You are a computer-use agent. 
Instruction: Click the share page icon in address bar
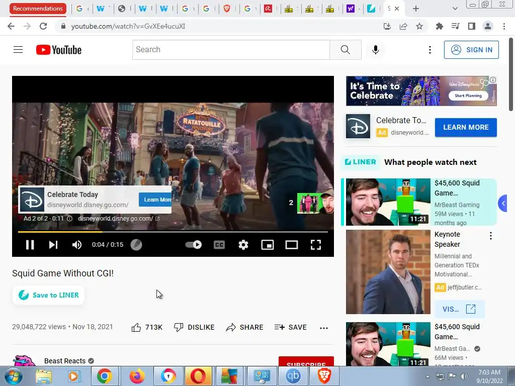403,26
